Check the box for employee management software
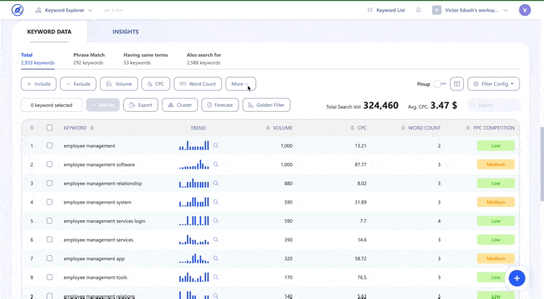Image resolution: width=544 pixels, height=299 pixels. pyautogui.click(x=50, y=164)
